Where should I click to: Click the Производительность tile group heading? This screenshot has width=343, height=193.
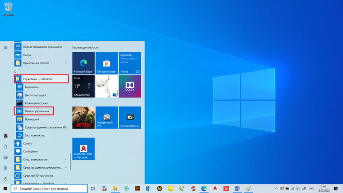[85, 47]
